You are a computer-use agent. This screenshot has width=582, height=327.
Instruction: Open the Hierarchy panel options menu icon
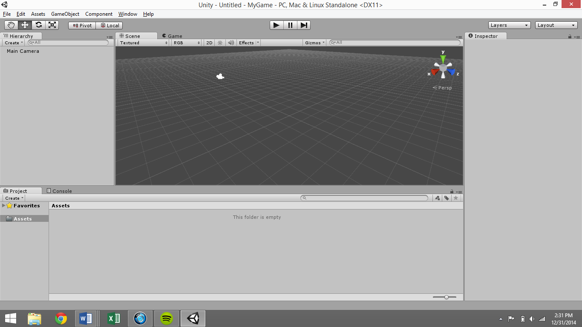point(109,37)
